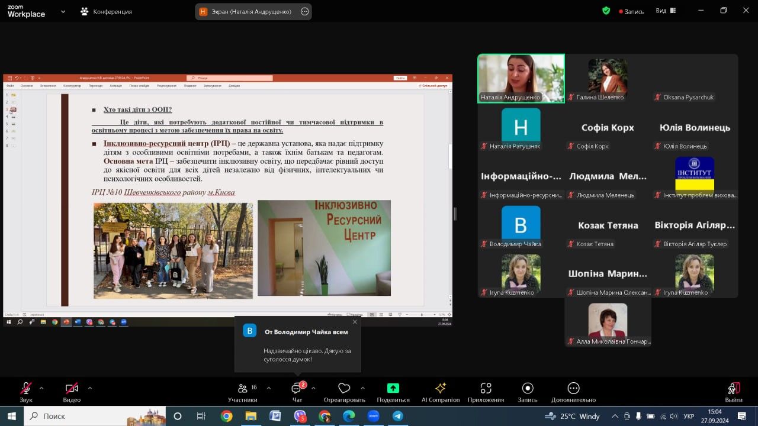Open Microsoft Edge from taskbar

(349, 416)
